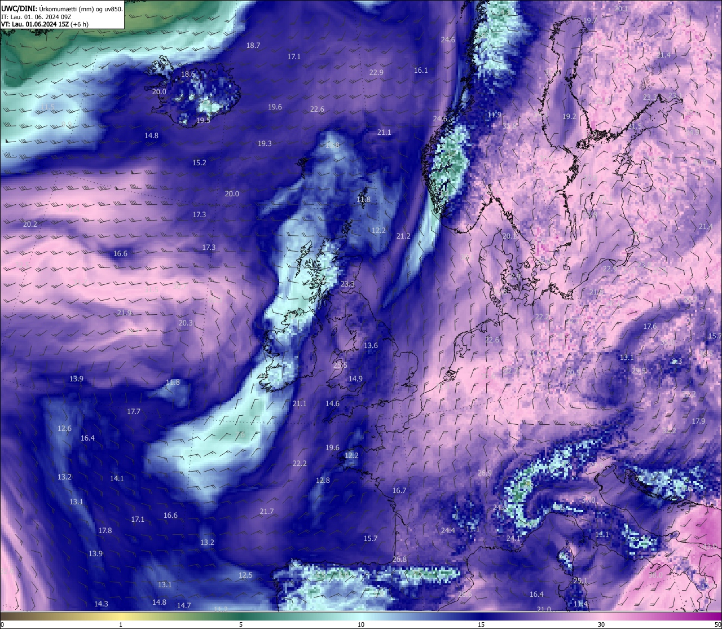Click the map value "17.7"

[x=134, y=412]
